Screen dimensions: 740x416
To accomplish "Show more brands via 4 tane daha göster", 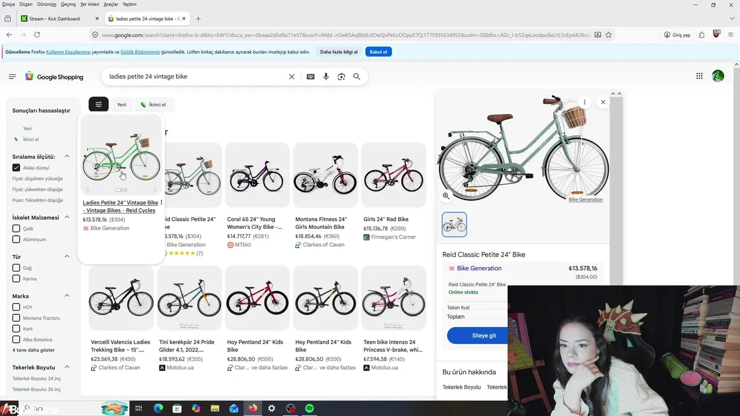I will [x=34, y=350].
